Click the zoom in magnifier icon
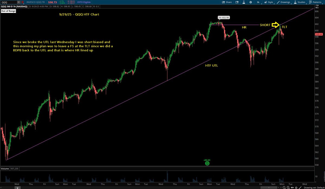Image resolution: width=325 pixels, height=189 pixels. 288,187
